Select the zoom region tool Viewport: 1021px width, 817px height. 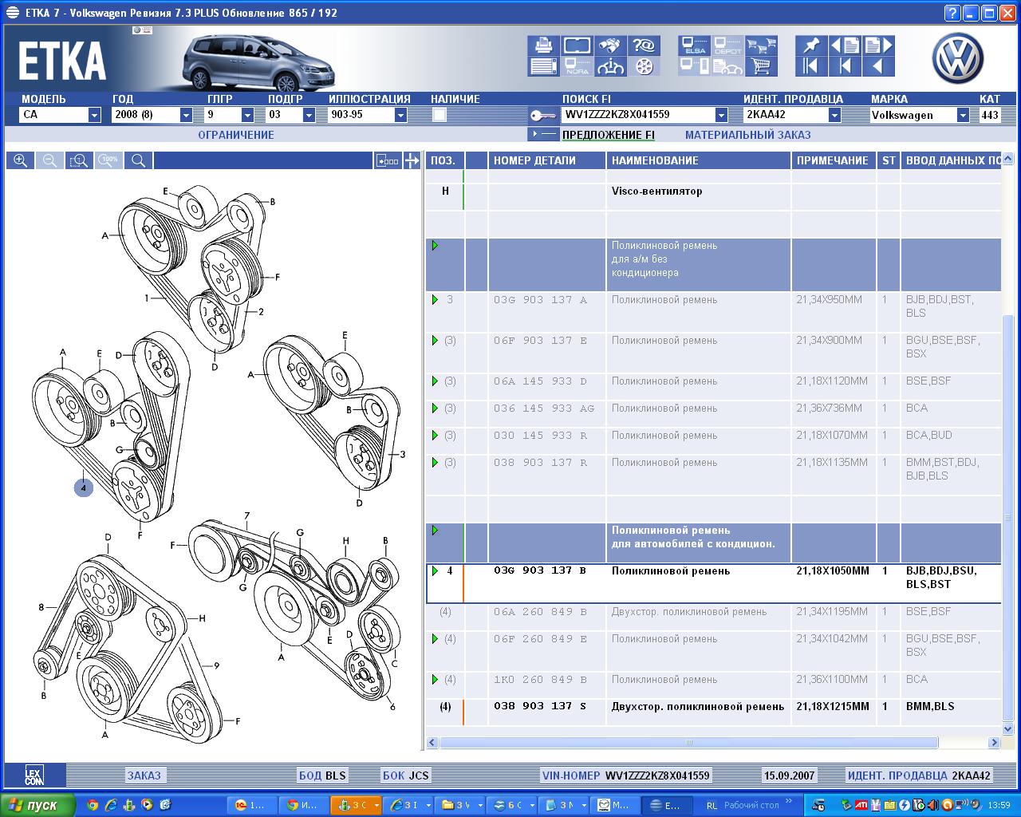(79, 160)
